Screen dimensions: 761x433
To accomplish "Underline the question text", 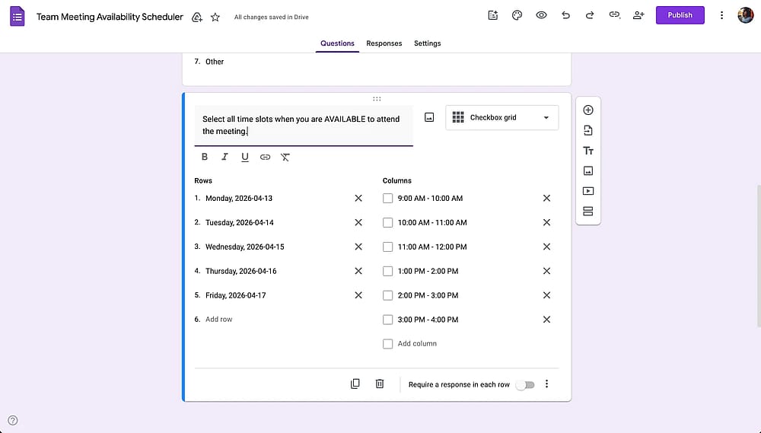I will tap(244, 157).
